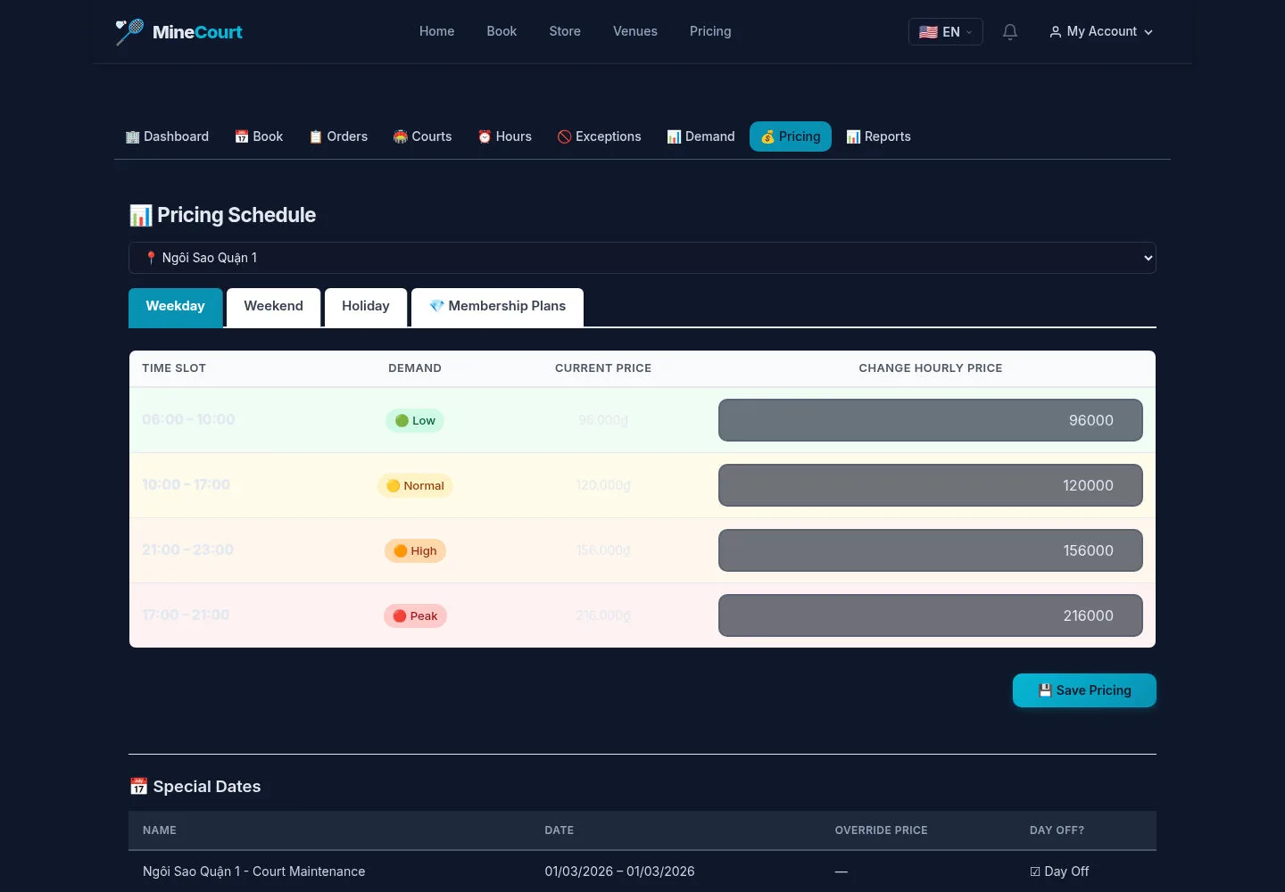Click the calendar icon beside Special Dates
The width and height of the screenshot is (1285, 892).
(138, 786)
